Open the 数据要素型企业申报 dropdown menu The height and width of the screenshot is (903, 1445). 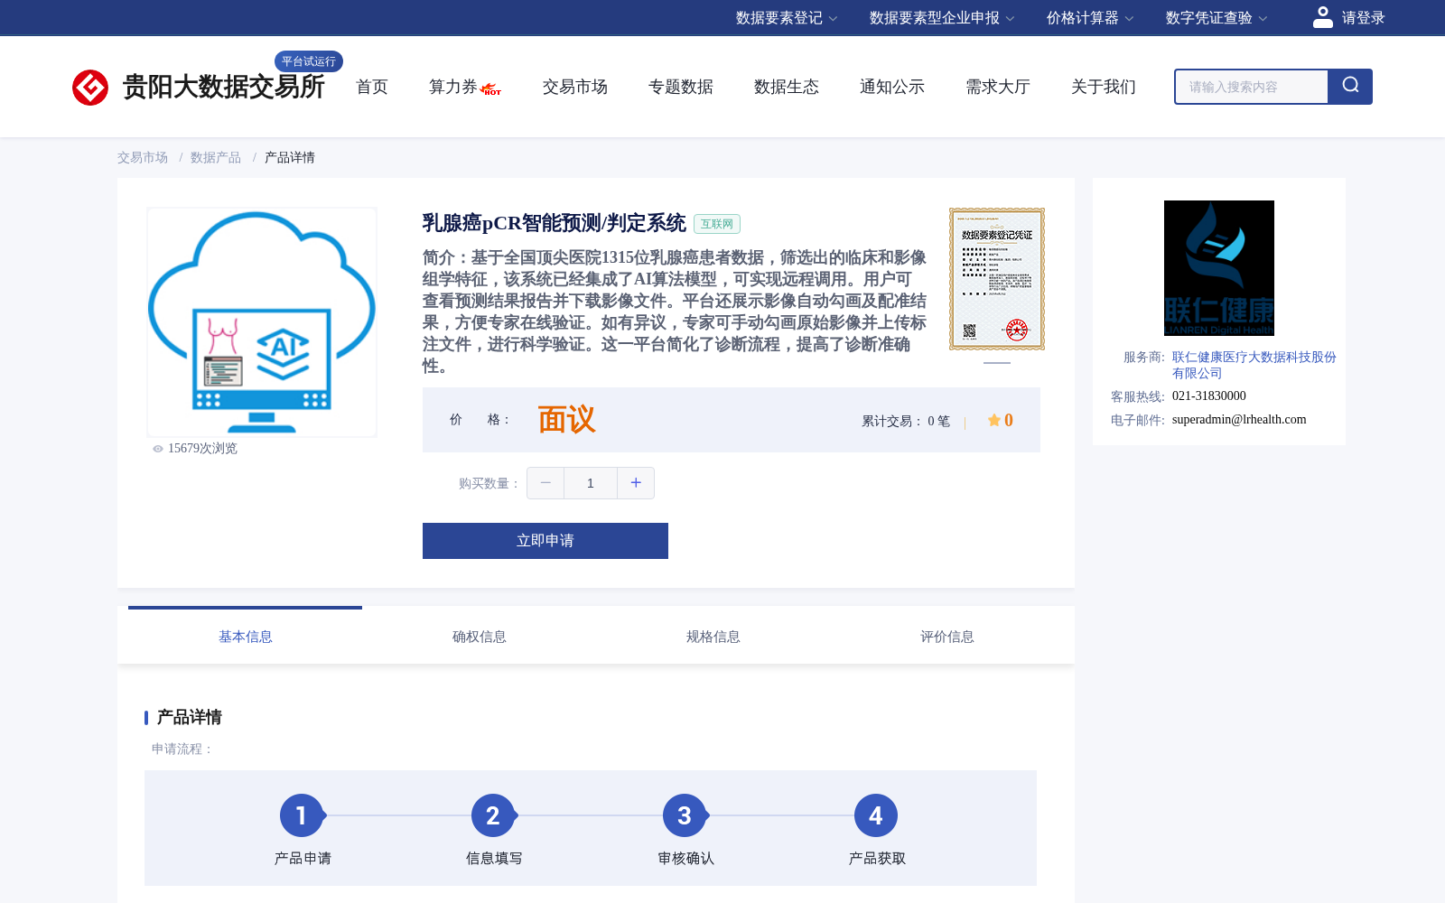click(x=942, y=18)
